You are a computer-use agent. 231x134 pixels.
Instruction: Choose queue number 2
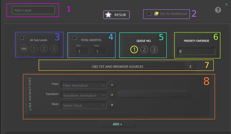[x=144, y=50]
